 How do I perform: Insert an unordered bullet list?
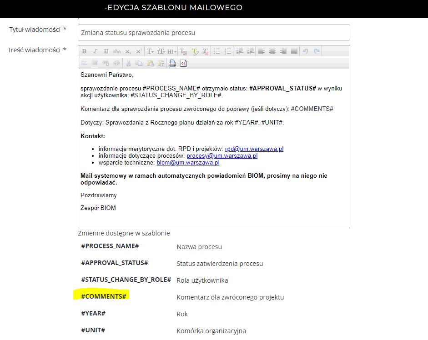217,51
